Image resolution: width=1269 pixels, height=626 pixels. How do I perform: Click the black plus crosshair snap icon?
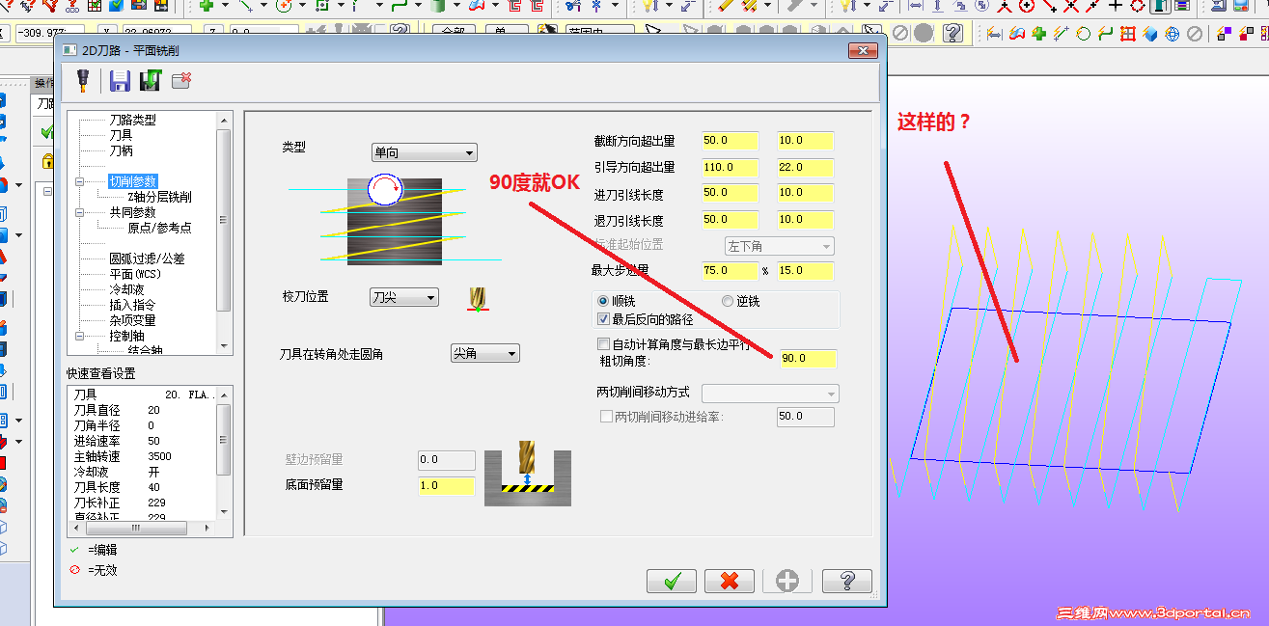point(1116,6)
